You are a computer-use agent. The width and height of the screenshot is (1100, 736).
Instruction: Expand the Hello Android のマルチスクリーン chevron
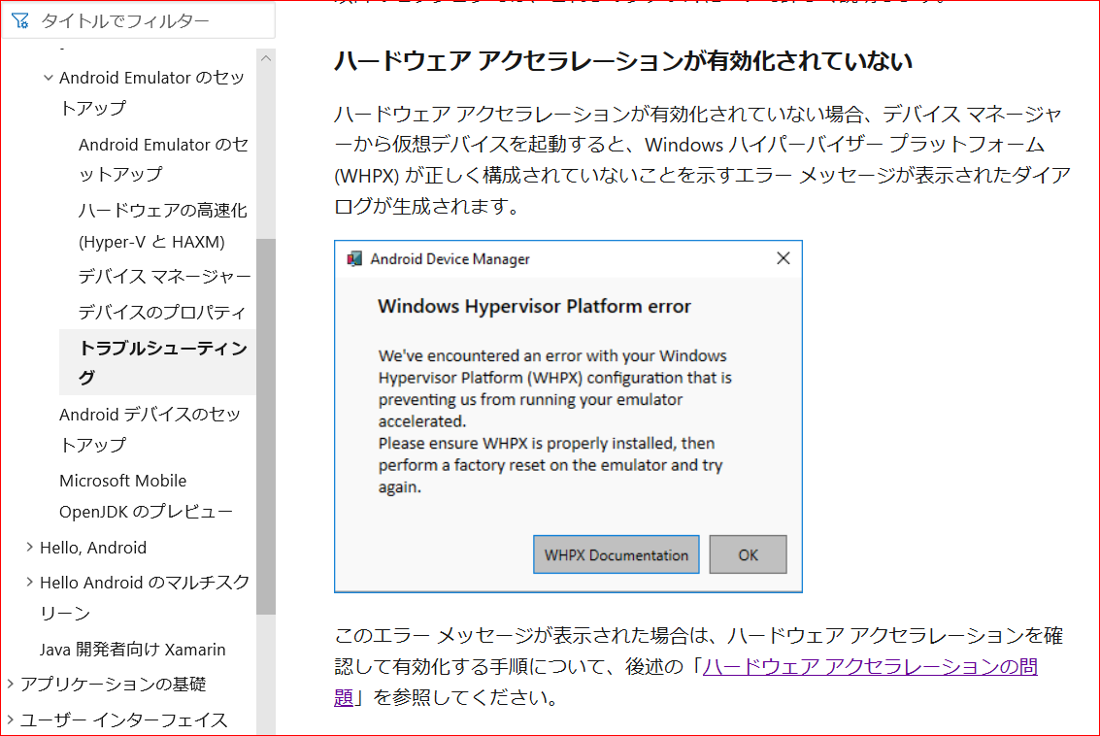pyautogui.click(x=29, y=582)
